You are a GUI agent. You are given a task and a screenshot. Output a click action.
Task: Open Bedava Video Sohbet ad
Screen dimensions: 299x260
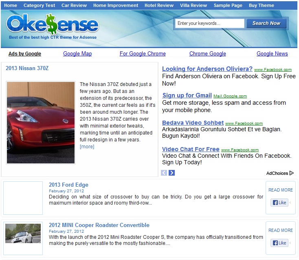pyautogui.click(x=193, y=123)
